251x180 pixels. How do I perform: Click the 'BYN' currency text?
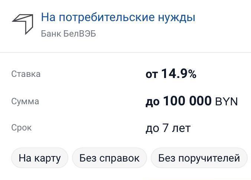[x=226, y=102]
